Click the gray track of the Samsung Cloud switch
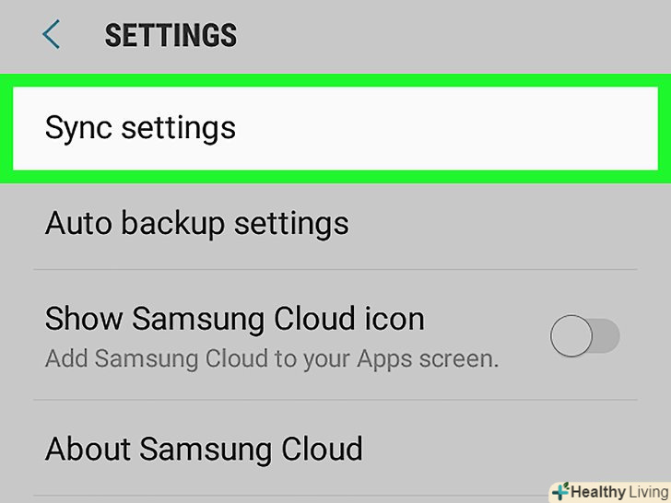The image size is (671, 503). 606,336
